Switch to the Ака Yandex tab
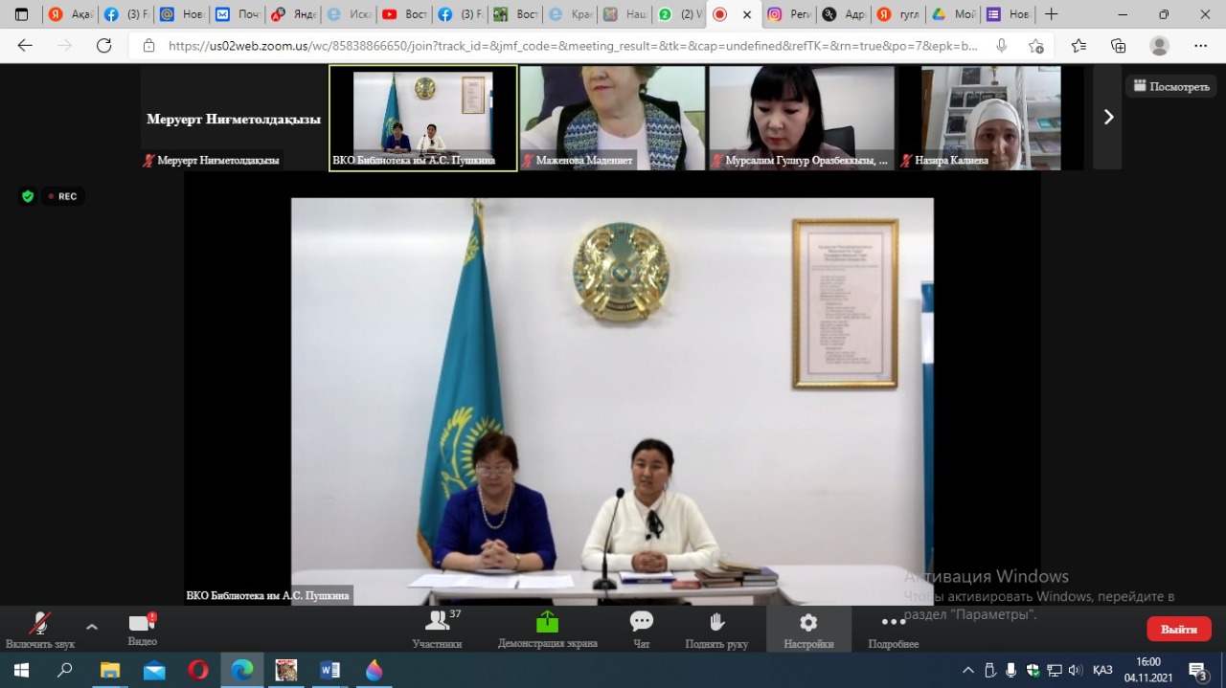The height and width of the screenshot is (688, 1226). pyautogui.click(x=71, y=14)
